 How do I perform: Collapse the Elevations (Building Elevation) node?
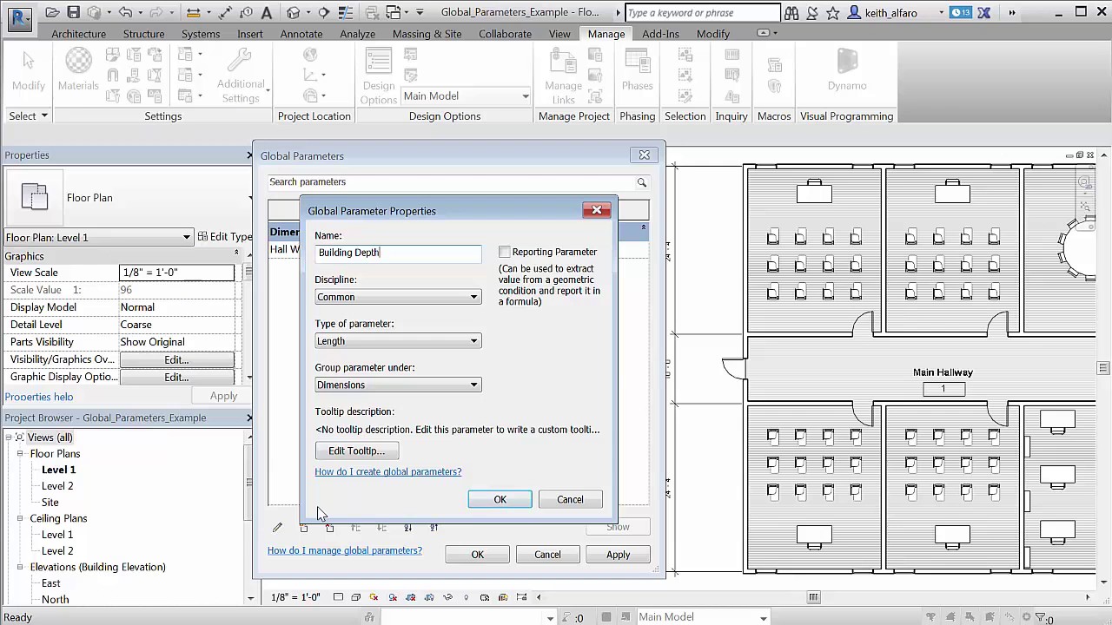[x=20, y=567]
